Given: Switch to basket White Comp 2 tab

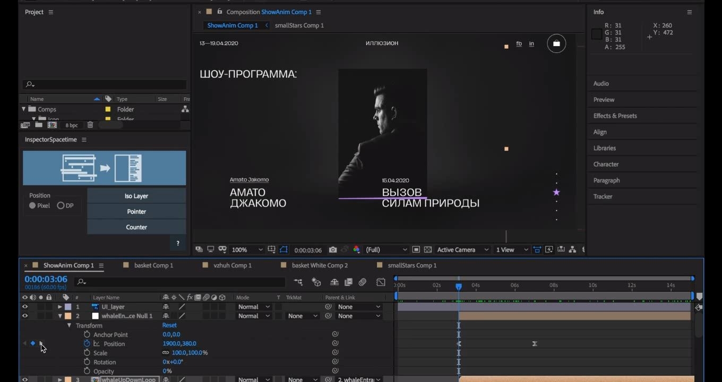Looking at the screenshot, I should point(320,265).
